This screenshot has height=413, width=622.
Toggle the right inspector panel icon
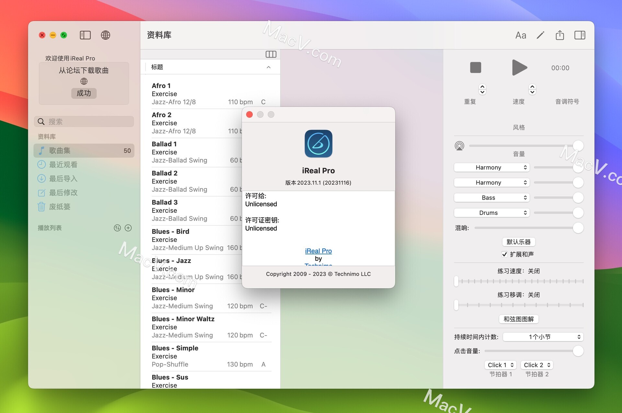tap(580, 35)
